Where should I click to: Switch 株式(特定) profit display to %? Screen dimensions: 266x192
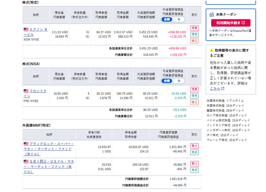coord(179,20)
